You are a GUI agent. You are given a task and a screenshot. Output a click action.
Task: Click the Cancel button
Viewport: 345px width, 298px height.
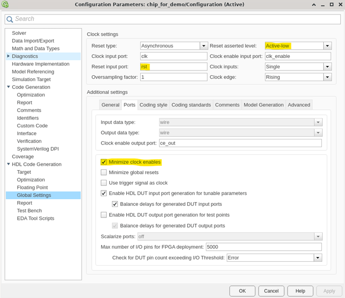(271, 291)
